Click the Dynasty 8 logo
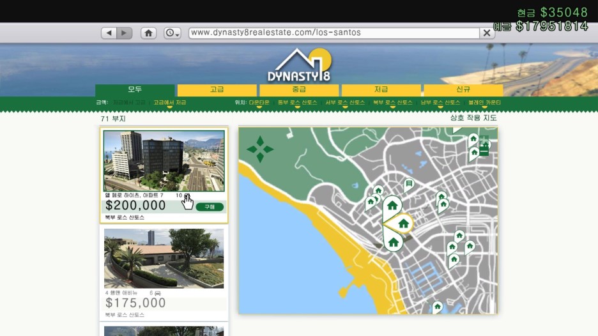Image resolution: width=598 pixels, height=336 pixels. tap(299, 67)
